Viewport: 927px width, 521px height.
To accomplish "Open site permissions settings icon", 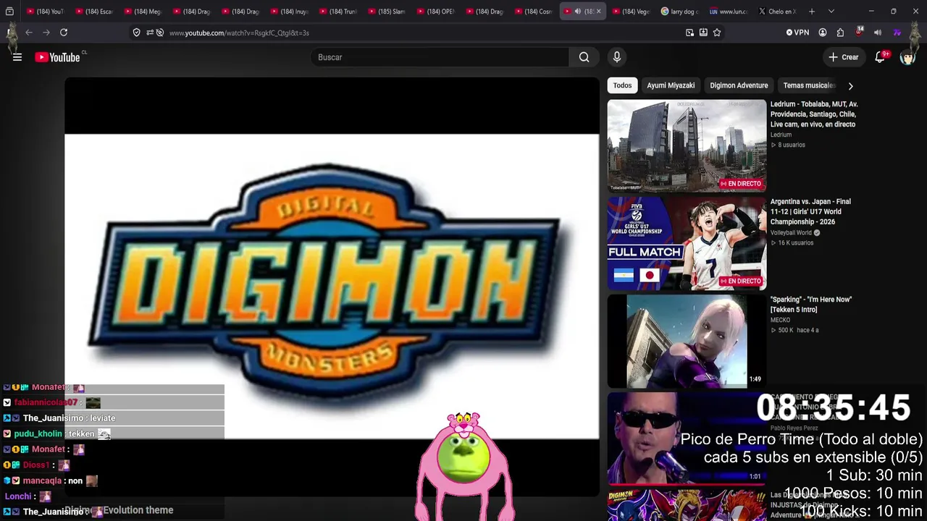I will click(x=149, y=33).
